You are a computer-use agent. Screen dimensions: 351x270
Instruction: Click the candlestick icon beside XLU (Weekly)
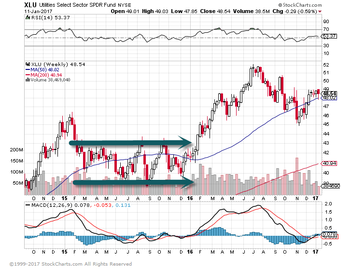[x=28, y=65]
